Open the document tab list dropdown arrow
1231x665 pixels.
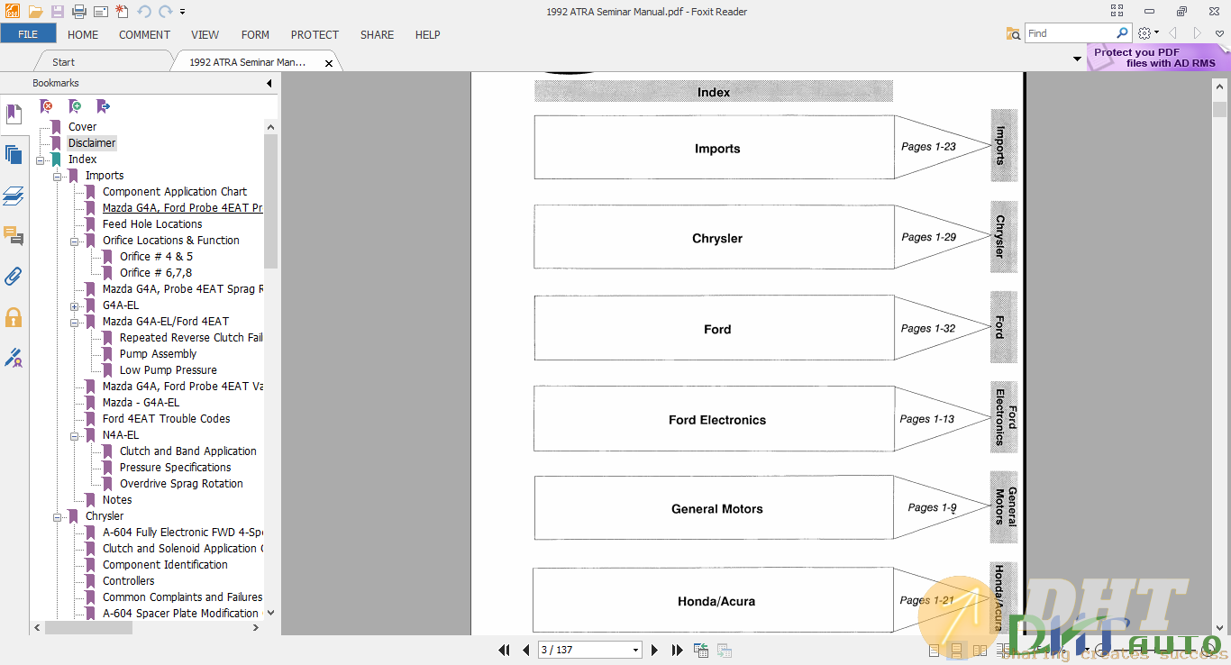tap(1077, 59)
